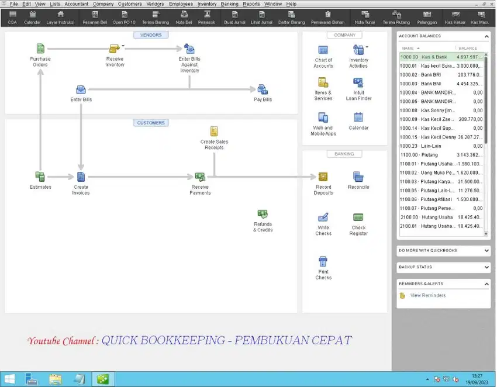Open Items & Services
This screenshot has width=497, height=387.
(x=323, y=82)
